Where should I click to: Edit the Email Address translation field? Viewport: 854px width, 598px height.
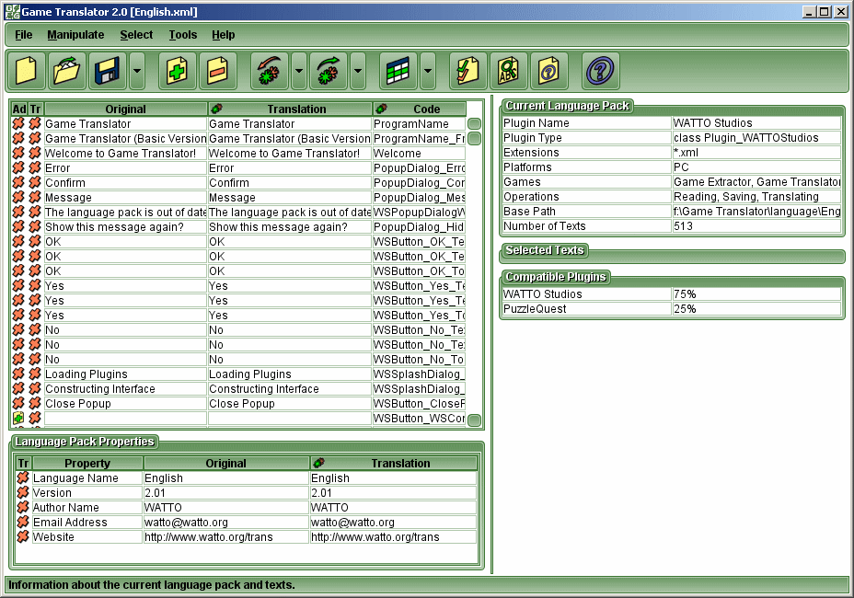pos(393,523)
